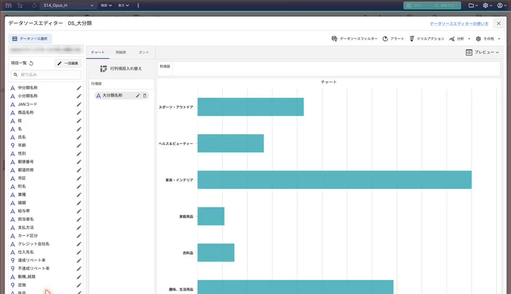Click the 絞り込み filter input field
The height and width of the screenshot is (294, 511).
click(x=46, y=75)
